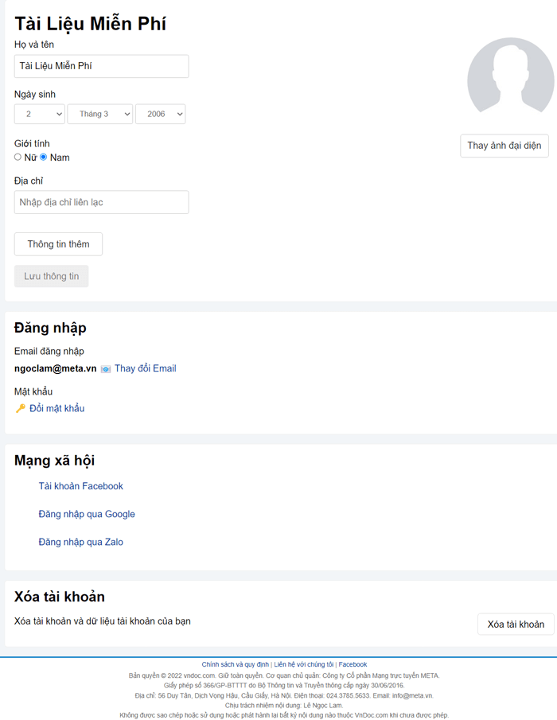The width and height of the screenshot is (557, 720).
Task: Select the Nữ gender radio button
Action: [x=18, y=157]
